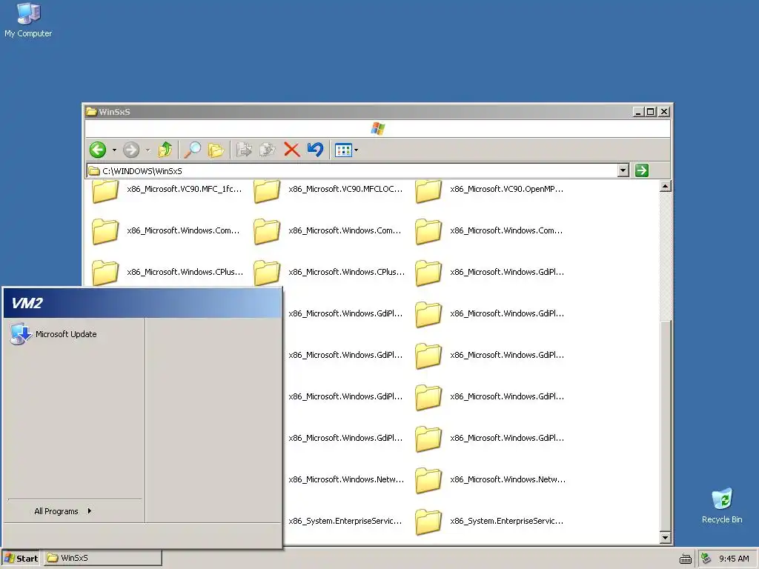Click the WinSxS taskbar button

coord(103,558)
